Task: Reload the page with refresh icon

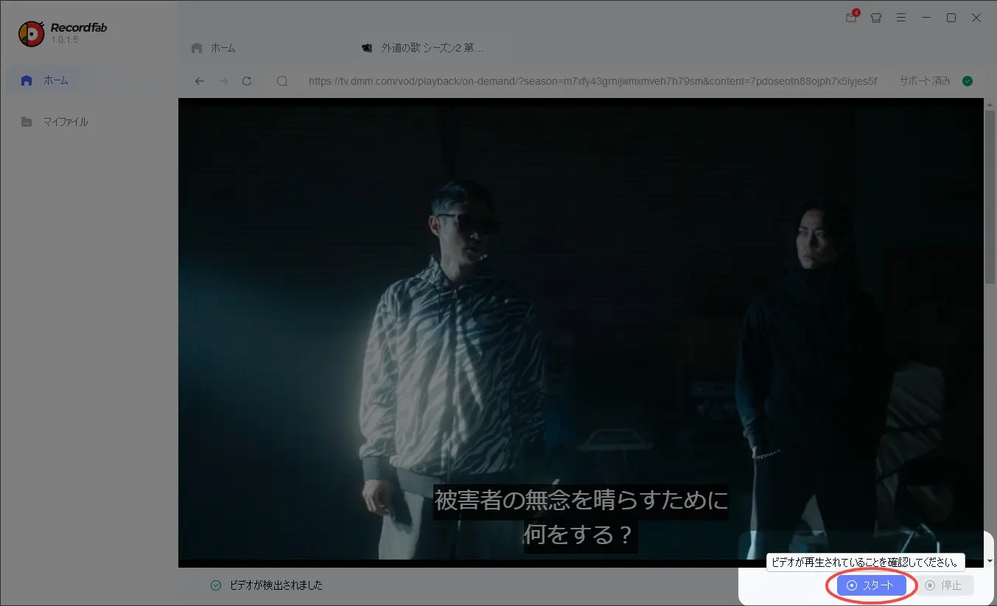Action: click(x=247, y=81)
